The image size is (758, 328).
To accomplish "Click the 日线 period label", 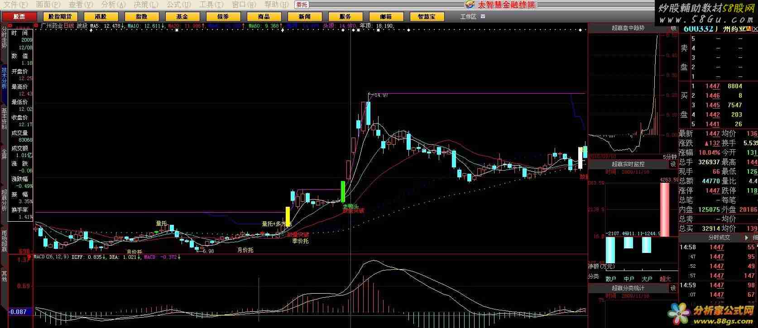I will (68, 26).
